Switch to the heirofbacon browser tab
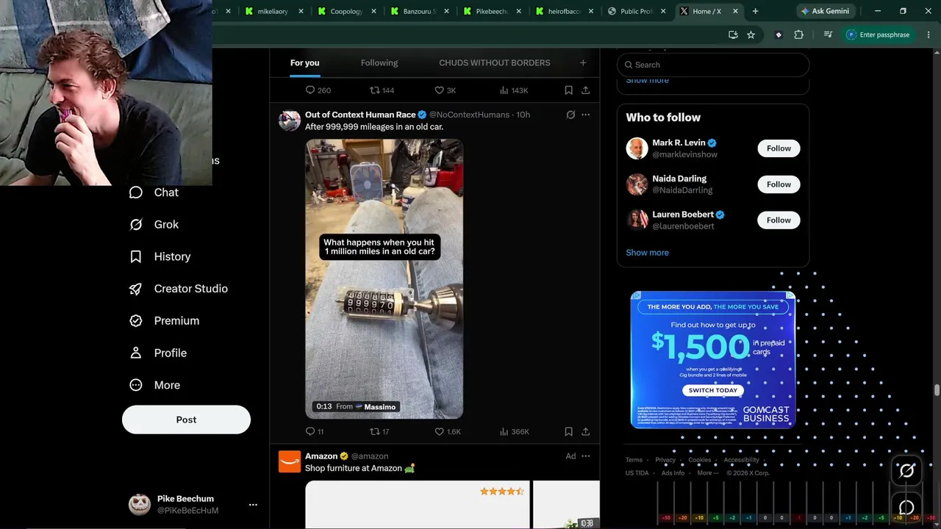 (562, 11)
